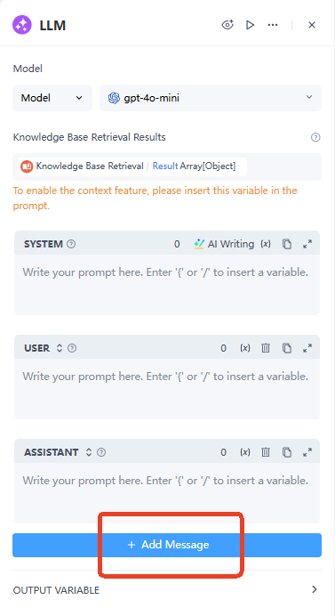The width and height of the screenshot is (335, 616).
Task: Click the orange context feature warning text
Action: pos(155,198)
